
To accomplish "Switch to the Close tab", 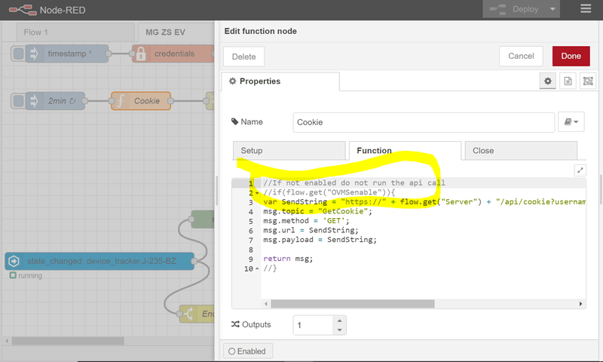I will (521, 150).
